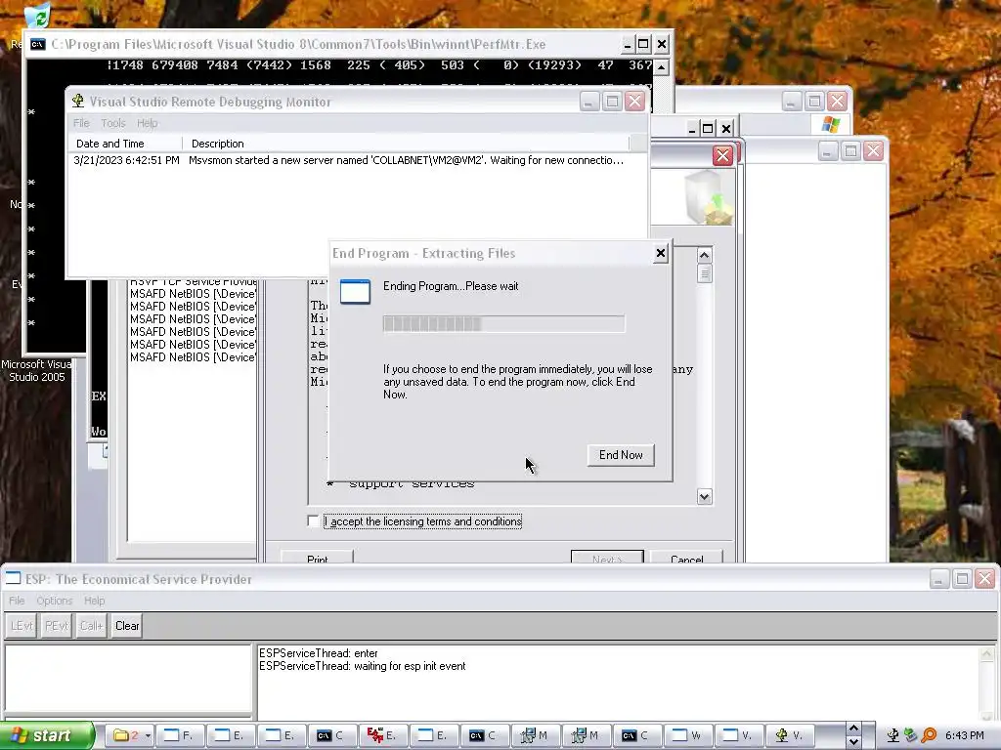Switch to red-icon 'E.' taskbar item

coord(382,735)
